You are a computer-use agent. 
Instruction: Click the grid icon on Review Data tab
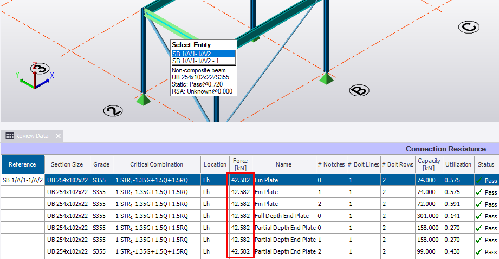point(9,136)
